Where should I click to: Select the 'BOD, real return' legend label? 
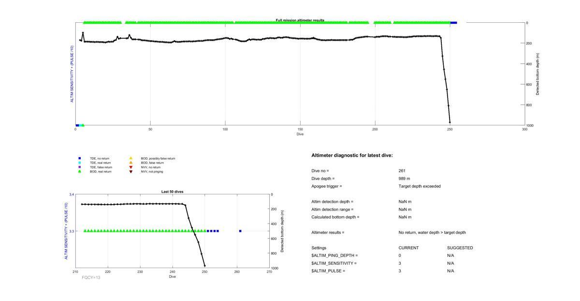[101, 171]
